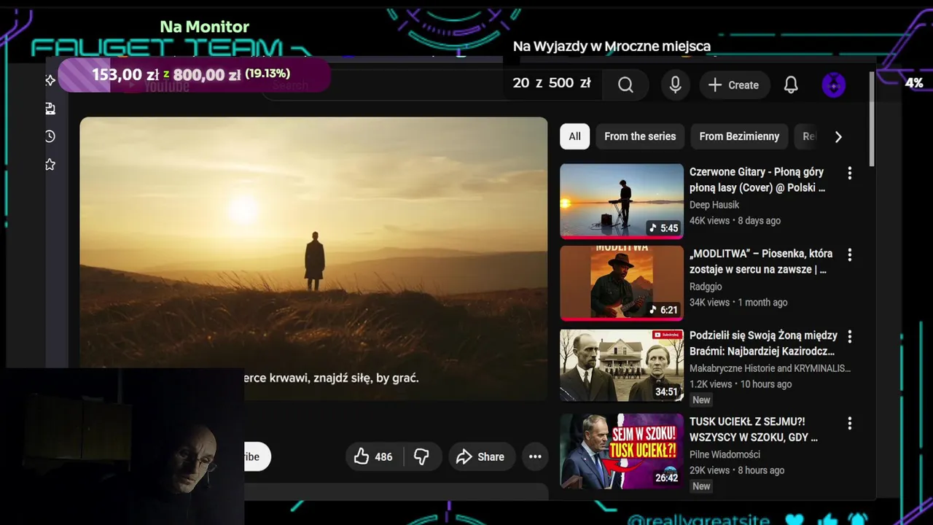Open the 34:51 historical video thumbnail
Screen dimensions: 933x525
622,365
